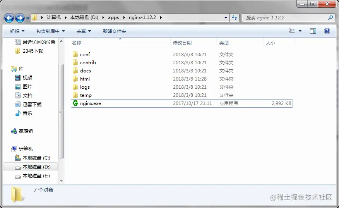
Task: Go forward with the Forward arrow button
Action: point(20,18)
